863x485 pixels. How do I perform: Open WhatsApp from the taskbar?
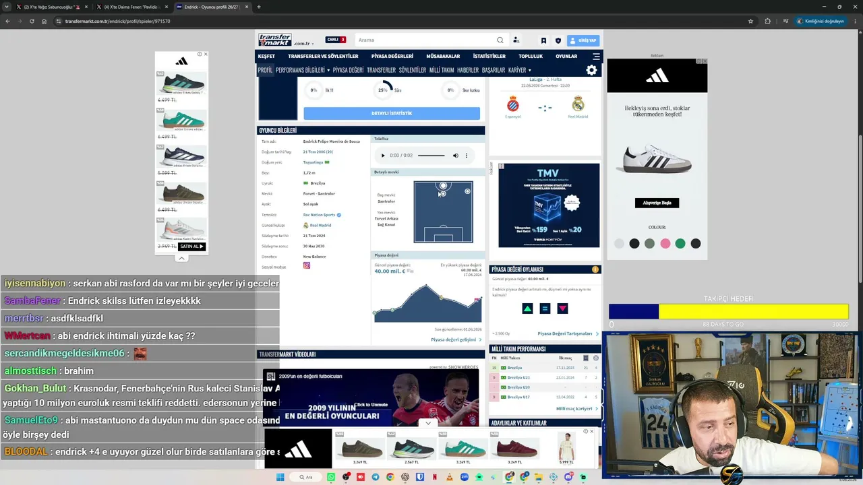pyautogui.click(x=331, y=477)
